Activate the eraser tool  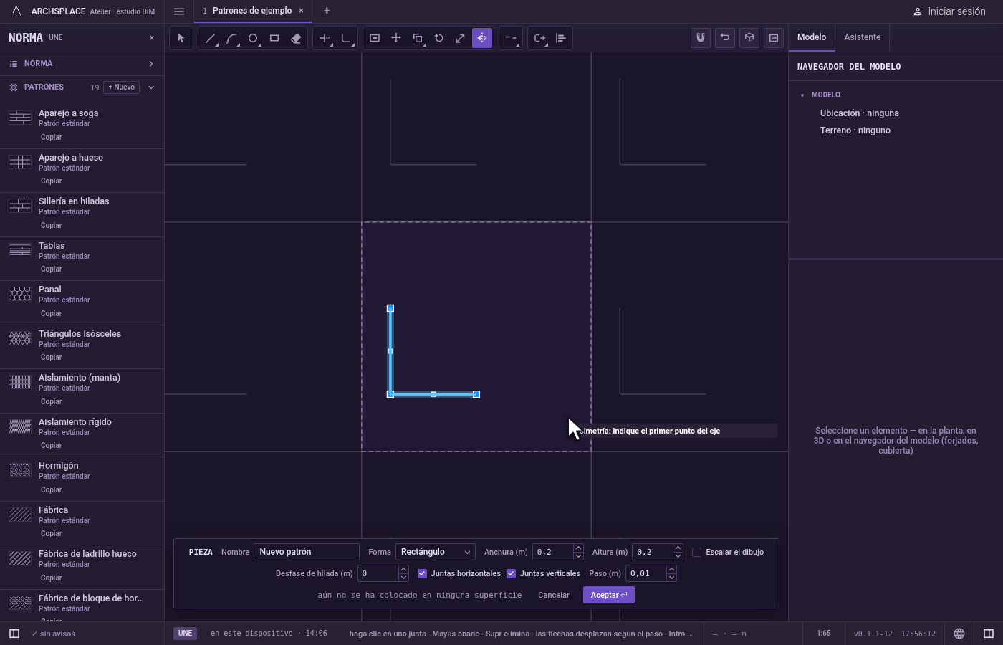(296, 38)
